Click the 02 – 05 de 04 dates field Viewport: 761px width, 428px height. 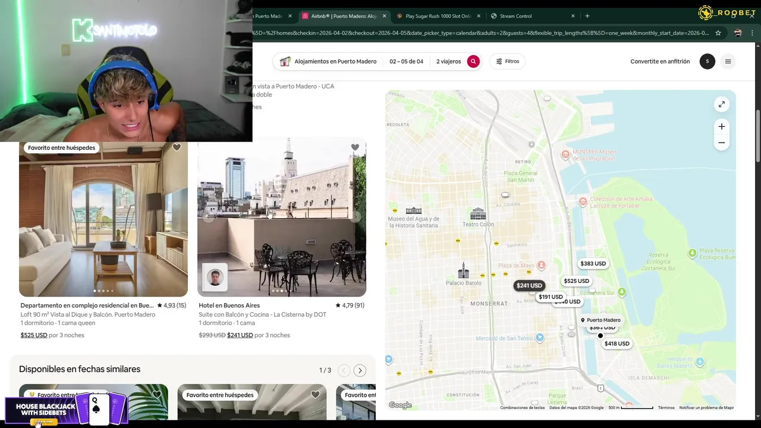coord(407,61)
